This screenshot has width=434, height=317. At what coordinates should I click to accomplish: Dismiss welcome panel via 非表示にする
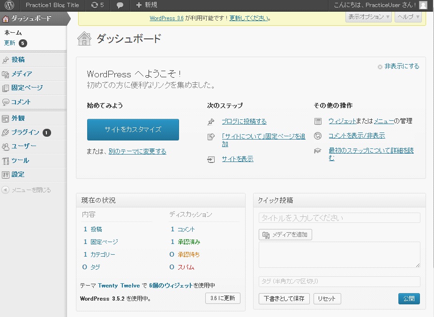click(398, 66)
